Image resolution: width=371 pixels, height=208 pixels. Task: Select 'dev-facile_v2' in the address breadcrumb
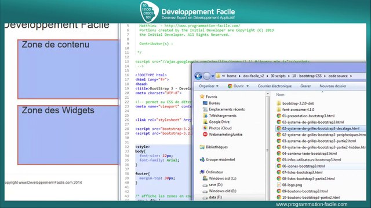pyautogui.click(x=253, y=76)
